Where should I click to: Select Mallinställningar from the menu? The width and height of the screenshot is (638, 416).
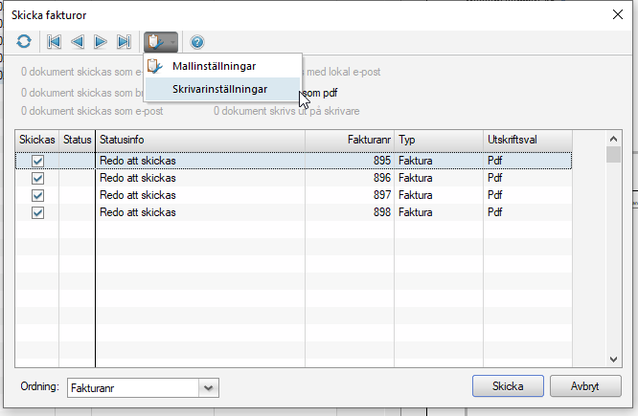214,66
